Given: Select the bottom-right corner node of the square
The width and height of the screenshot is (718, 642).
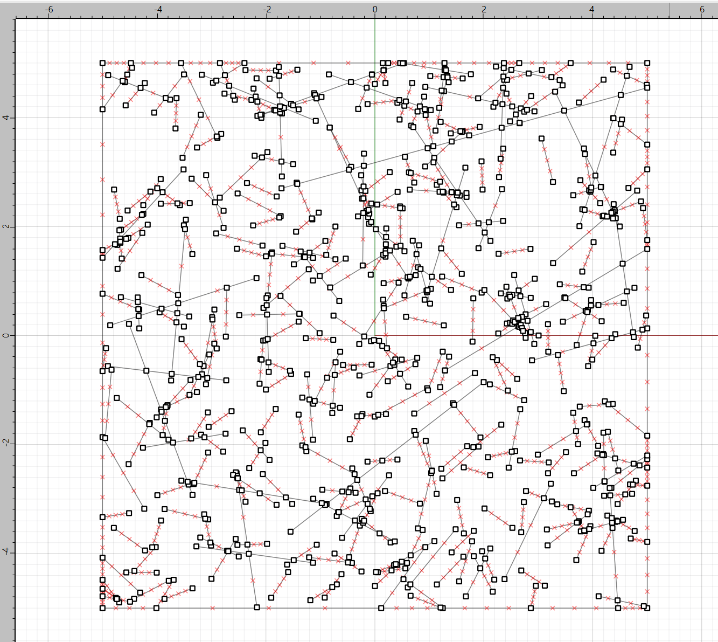Looking at the screenshot, I should click(x=647, y=608).
